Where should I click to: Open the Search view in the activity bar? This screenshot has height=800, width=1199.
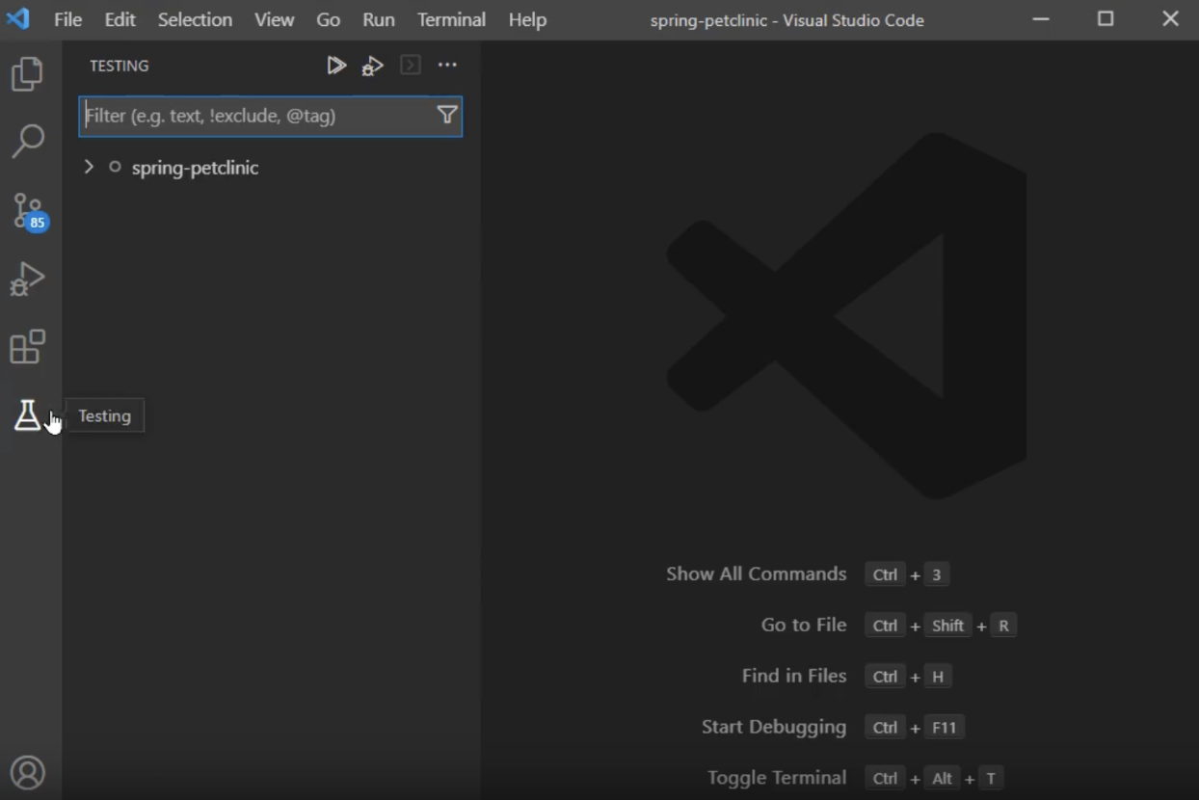coord(27,141)
